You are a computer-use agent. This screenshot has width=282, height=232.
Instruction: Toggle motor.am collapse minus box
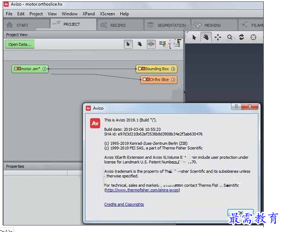click(x=16, y=69)
